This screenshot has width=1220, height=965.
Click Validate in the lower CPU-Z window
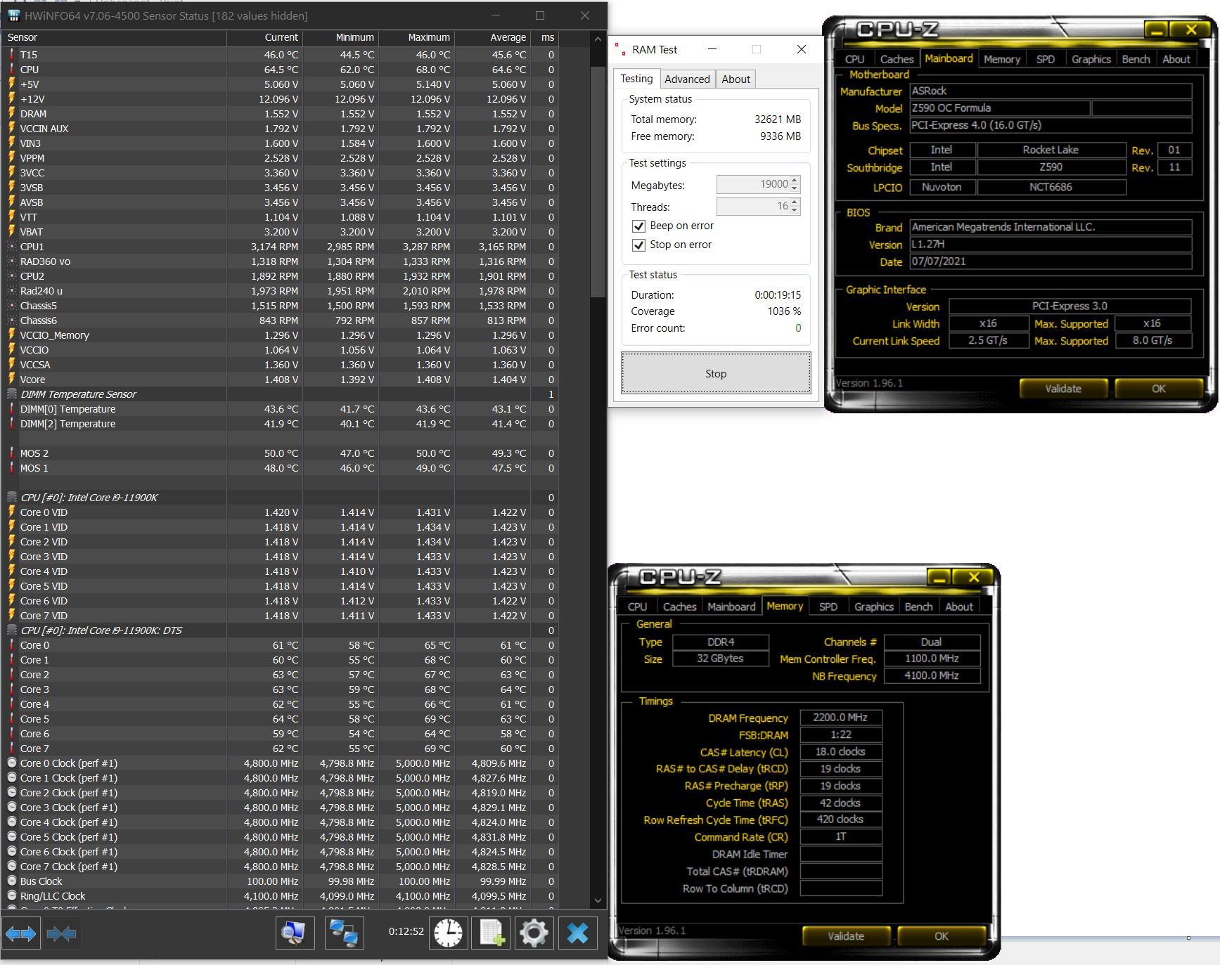tap(845, 936)
